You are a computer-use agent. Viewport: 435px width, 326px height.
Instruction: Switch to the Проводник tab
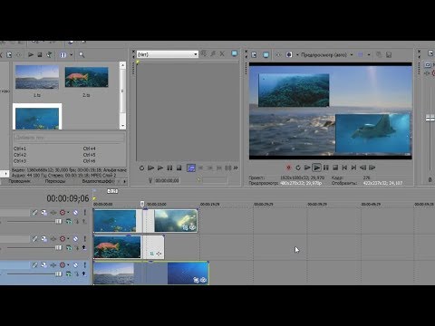20,181
